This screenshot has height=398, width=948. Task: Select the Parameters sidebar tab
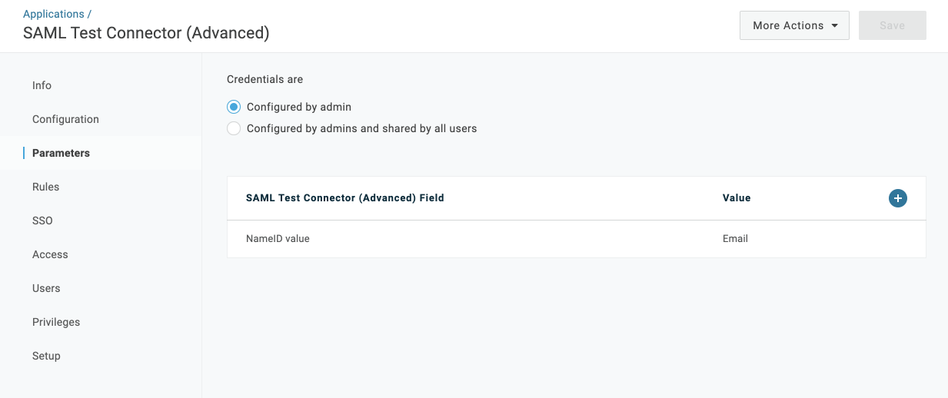click(61, 153)
